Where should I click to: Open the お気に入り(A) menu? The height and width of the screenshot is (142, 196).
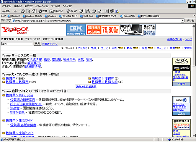coord(42,6)
